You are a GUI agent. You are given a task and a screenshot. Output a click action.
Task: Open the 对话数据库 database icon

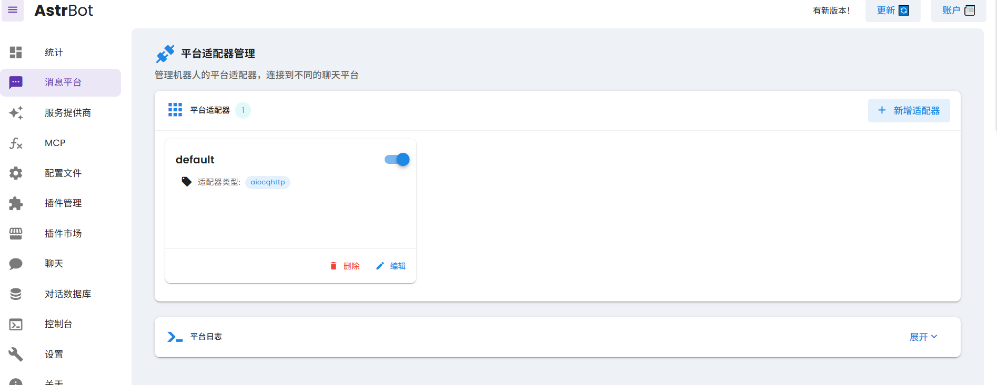(16, 294)
